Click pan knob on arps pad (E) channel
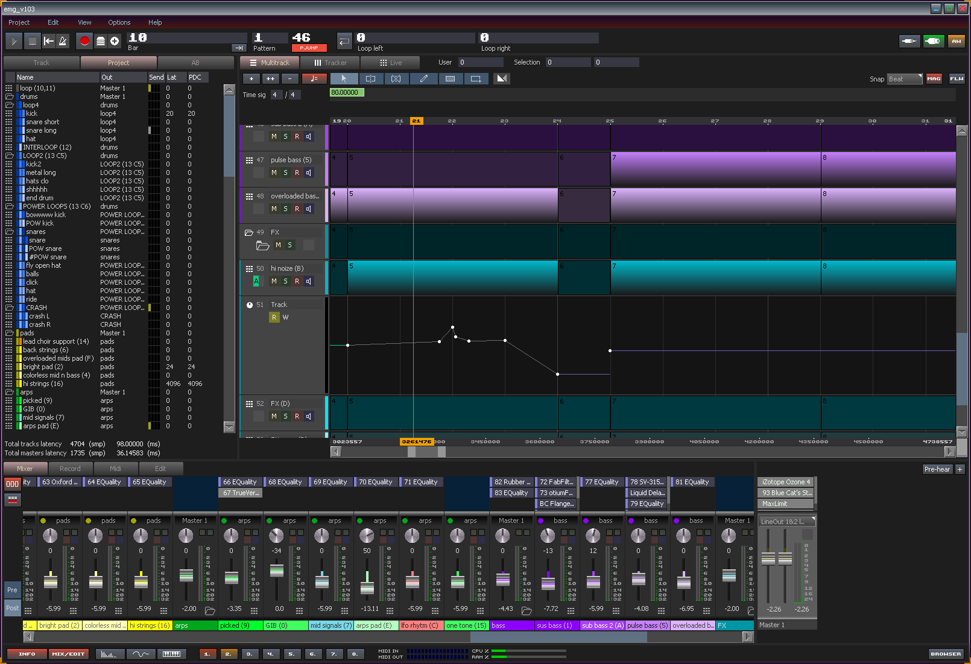 pos(367,536)
